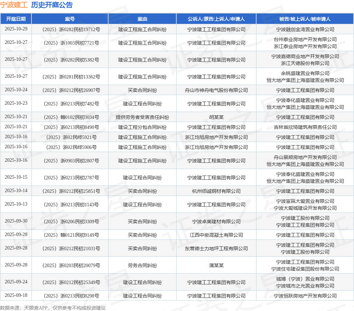Screen dimensions: 354x311
Task: Click the 宁波建工 title text
Action: coord(14,5)
